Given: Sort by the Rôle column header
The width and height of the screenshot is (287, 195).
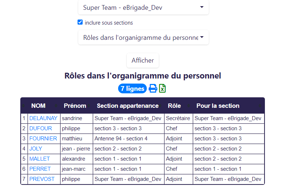Looking at the screenshot, I should (x=174, y=106).
